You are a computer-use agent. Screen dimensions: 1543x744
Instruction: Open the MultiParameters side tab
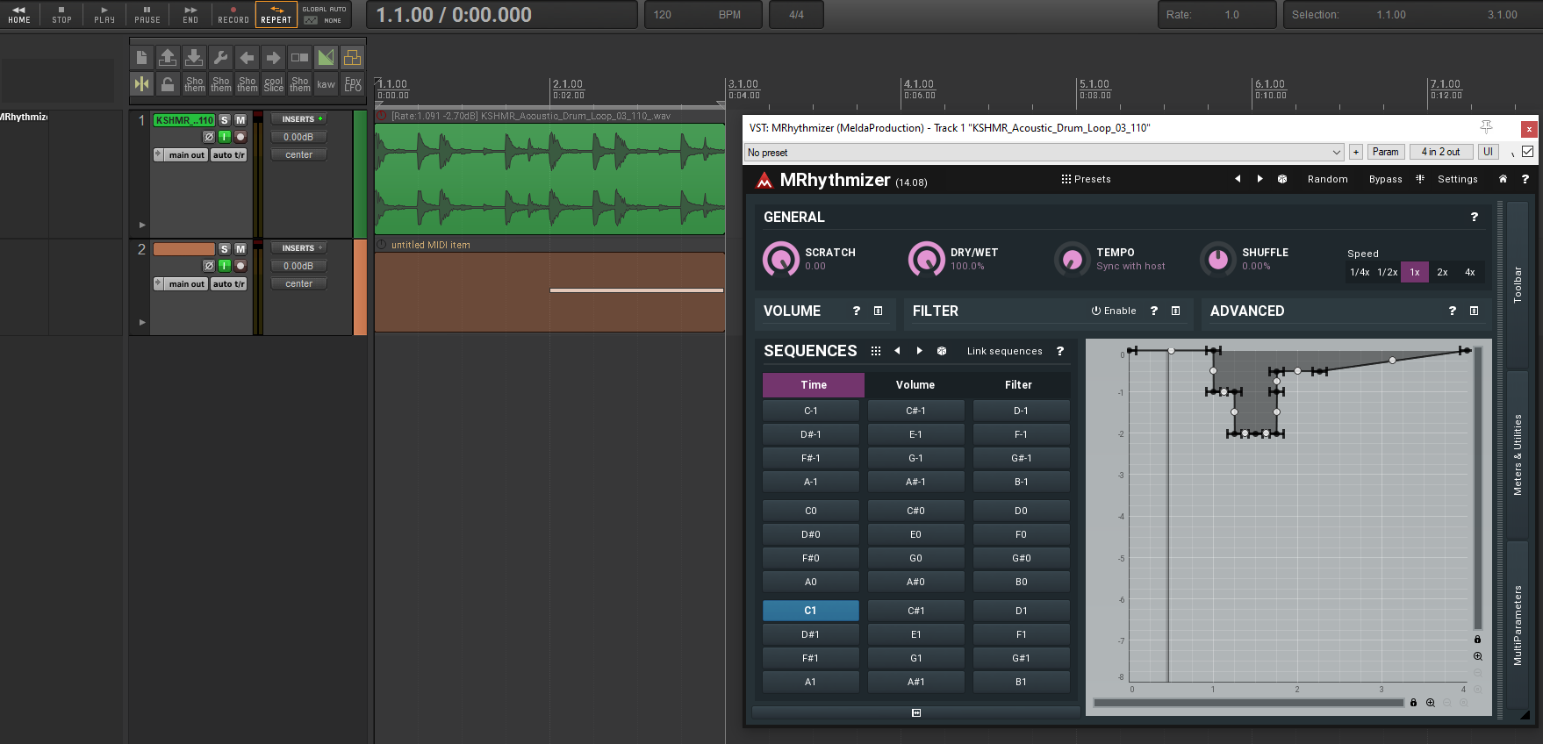coord(1518,626)
